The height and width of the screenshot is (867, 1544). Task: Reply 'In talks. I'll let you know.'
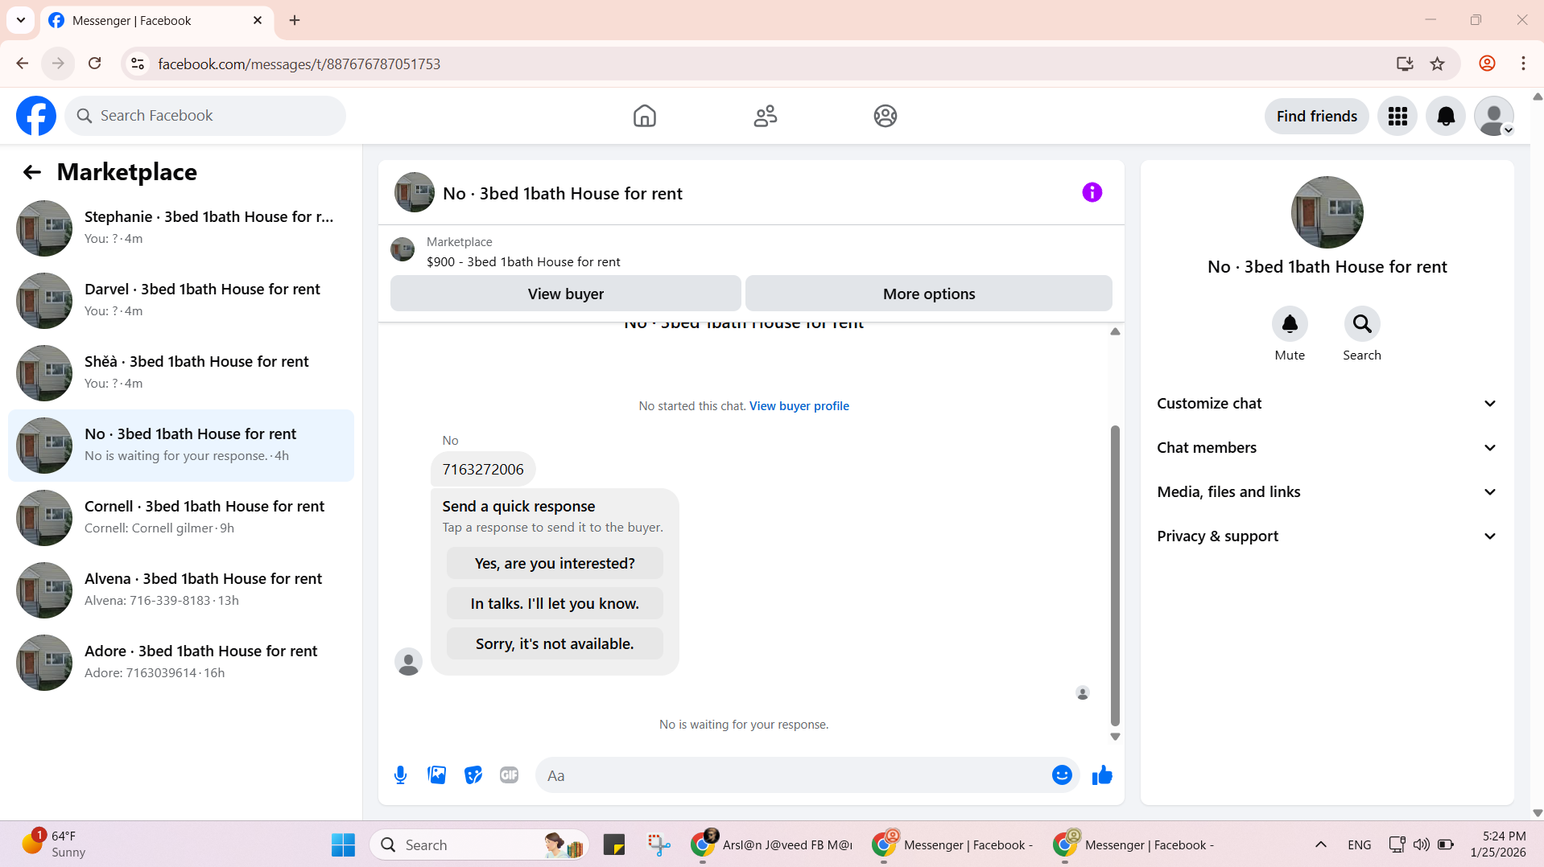click(x=555, y=603)
